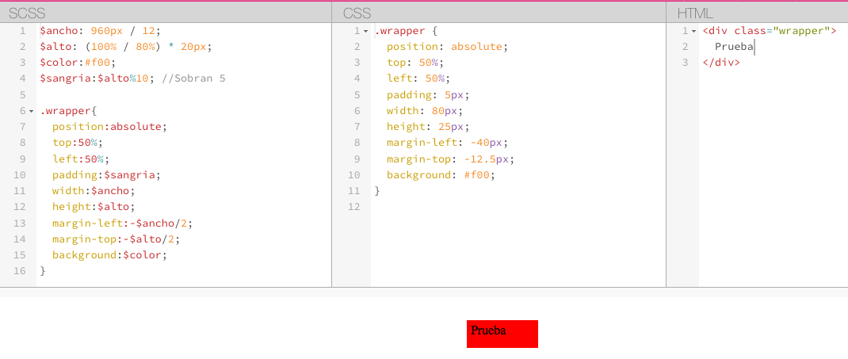The image size is (848, 359).
Task: Click padding:$sangria line
Action: 106,175
